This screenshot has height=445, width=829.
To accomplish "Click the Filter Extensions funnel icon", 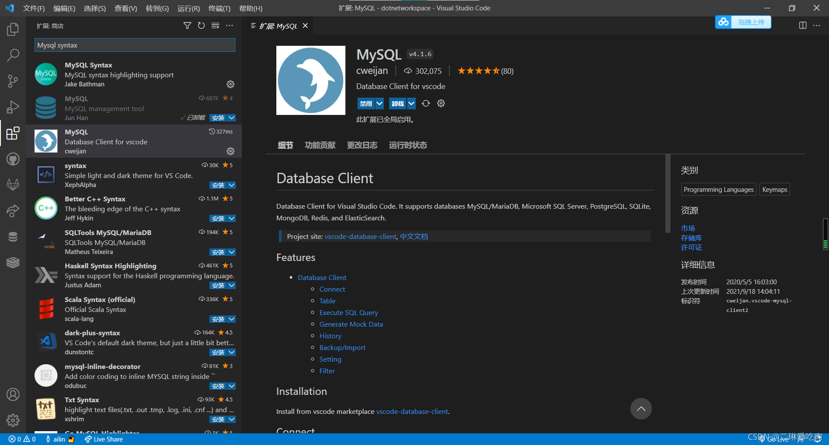I will [187, 25].
